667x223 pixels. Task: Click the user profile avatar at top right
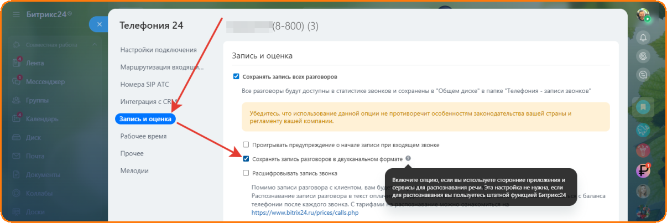(x=642, y=15)
